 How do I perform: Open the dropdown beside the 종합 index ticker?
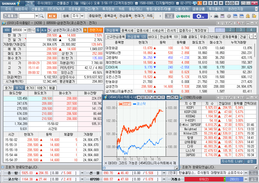click(x=82, y=173)
